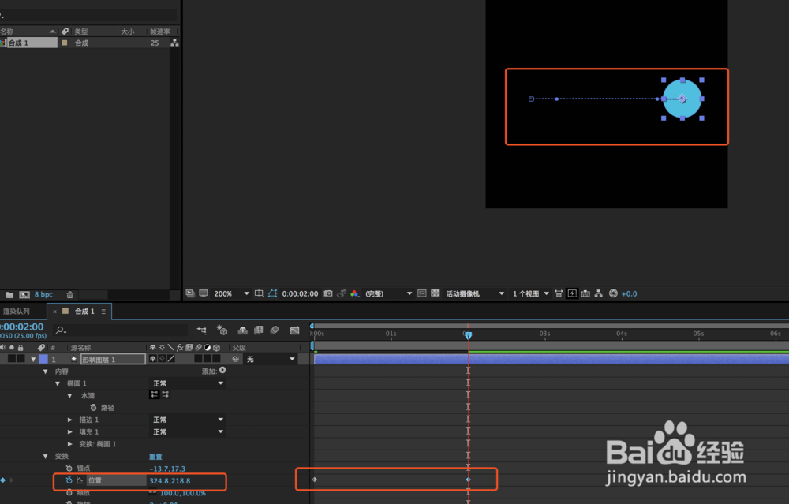Expand 变换: 椭圆 1 group
789x504 pixels.
point(69,443)
